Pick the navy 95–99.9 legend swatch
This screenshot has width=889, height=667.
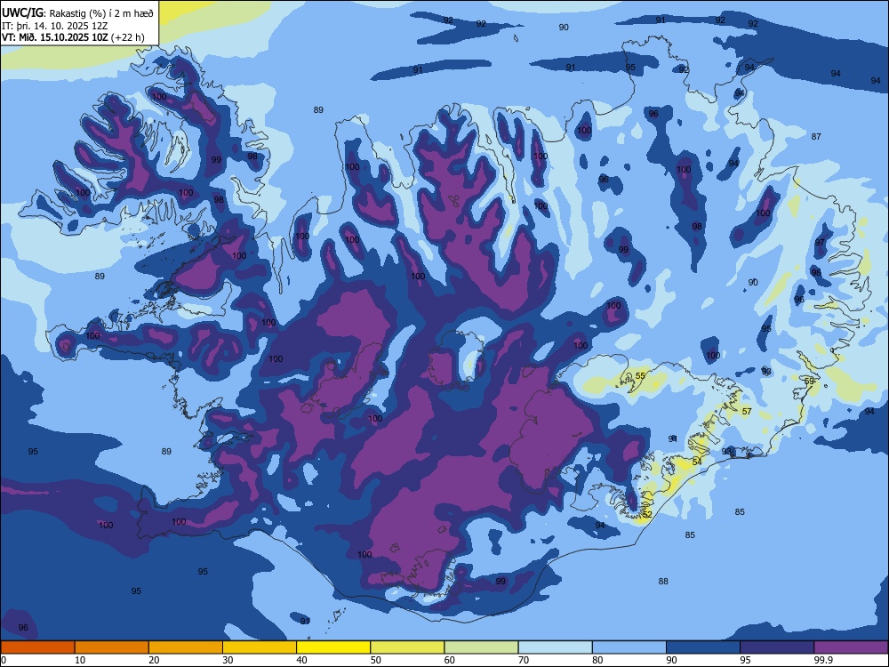click(777, 647)
